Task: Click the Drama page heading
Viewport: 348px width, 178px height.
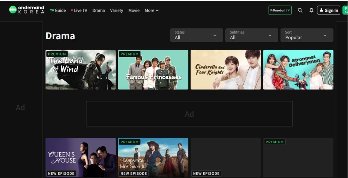Action: pos(60,36)
